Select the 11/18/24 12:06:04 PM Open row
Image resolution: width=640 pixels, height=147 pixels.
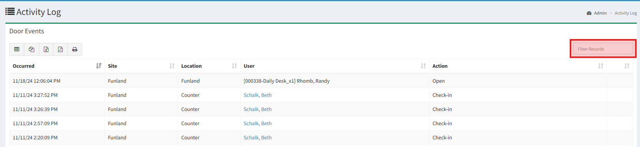point(321,81)
